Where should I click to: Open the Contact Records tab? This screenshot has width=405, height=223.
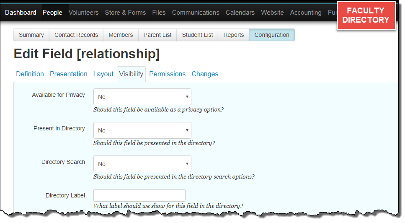click(76, 35)
